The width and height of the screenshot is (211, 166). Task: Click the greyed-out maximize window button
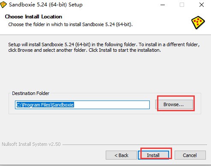182,5
